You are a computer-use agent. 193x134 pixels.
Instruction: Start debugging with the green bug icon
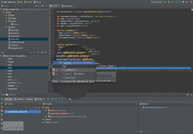169,2
